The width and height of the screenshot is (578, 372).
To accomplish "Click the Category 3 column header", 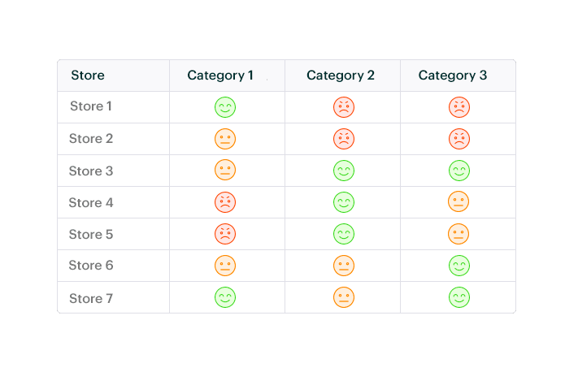I will point(453,76).
